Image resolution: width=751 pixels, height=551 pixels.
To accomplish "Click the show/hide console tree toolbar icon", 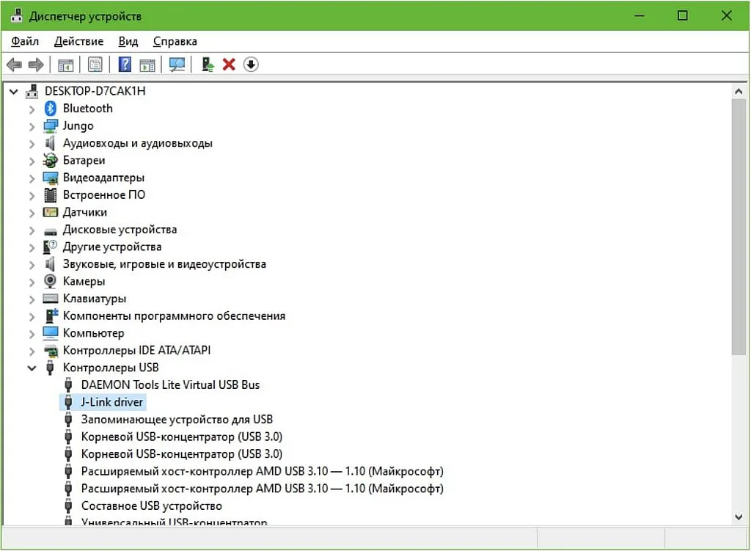I will click(x=65, y=65).
